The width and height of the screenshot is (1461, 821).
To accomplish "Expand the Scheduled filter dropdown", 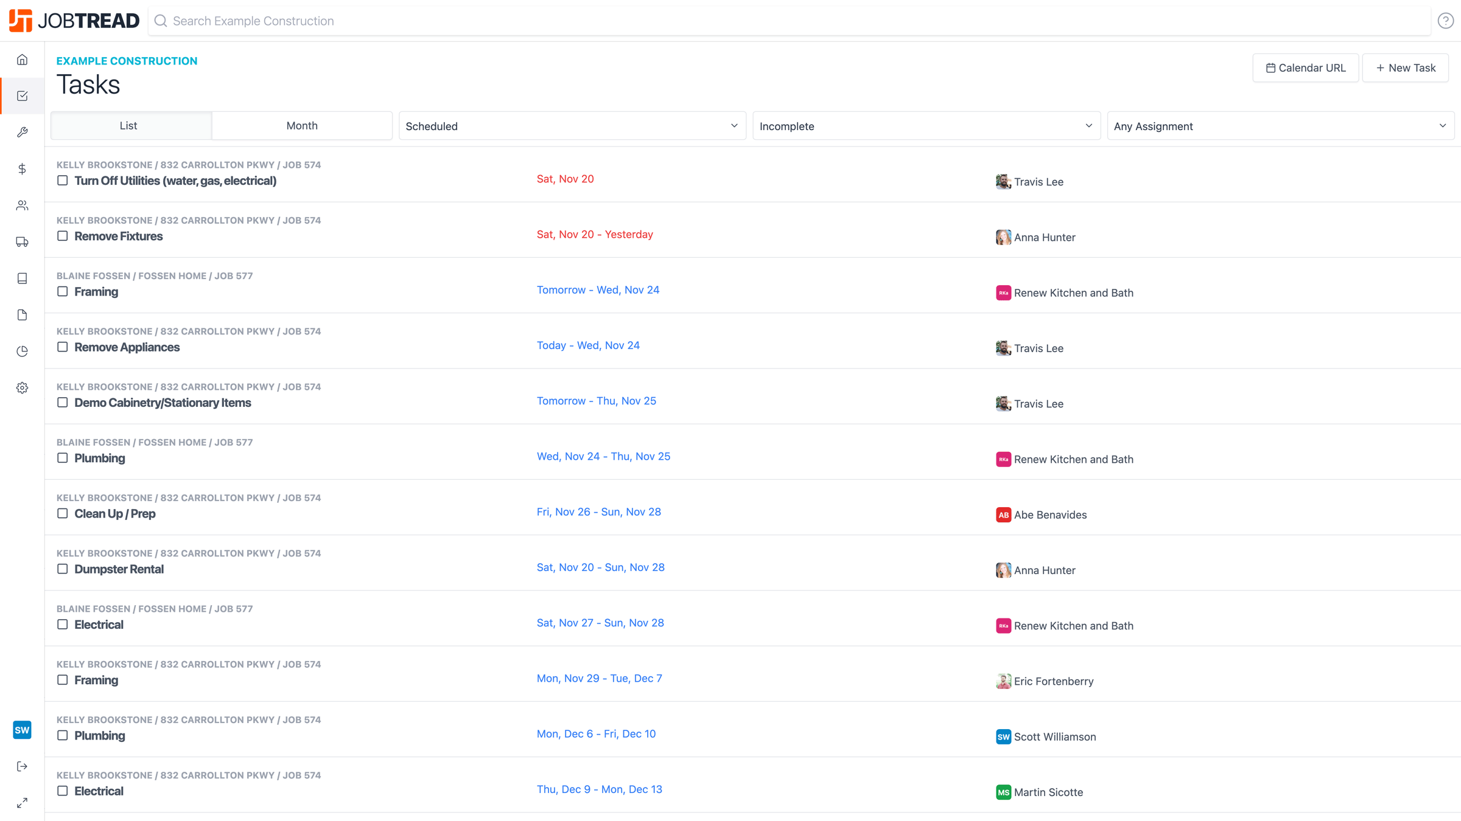I will (572, 126).
